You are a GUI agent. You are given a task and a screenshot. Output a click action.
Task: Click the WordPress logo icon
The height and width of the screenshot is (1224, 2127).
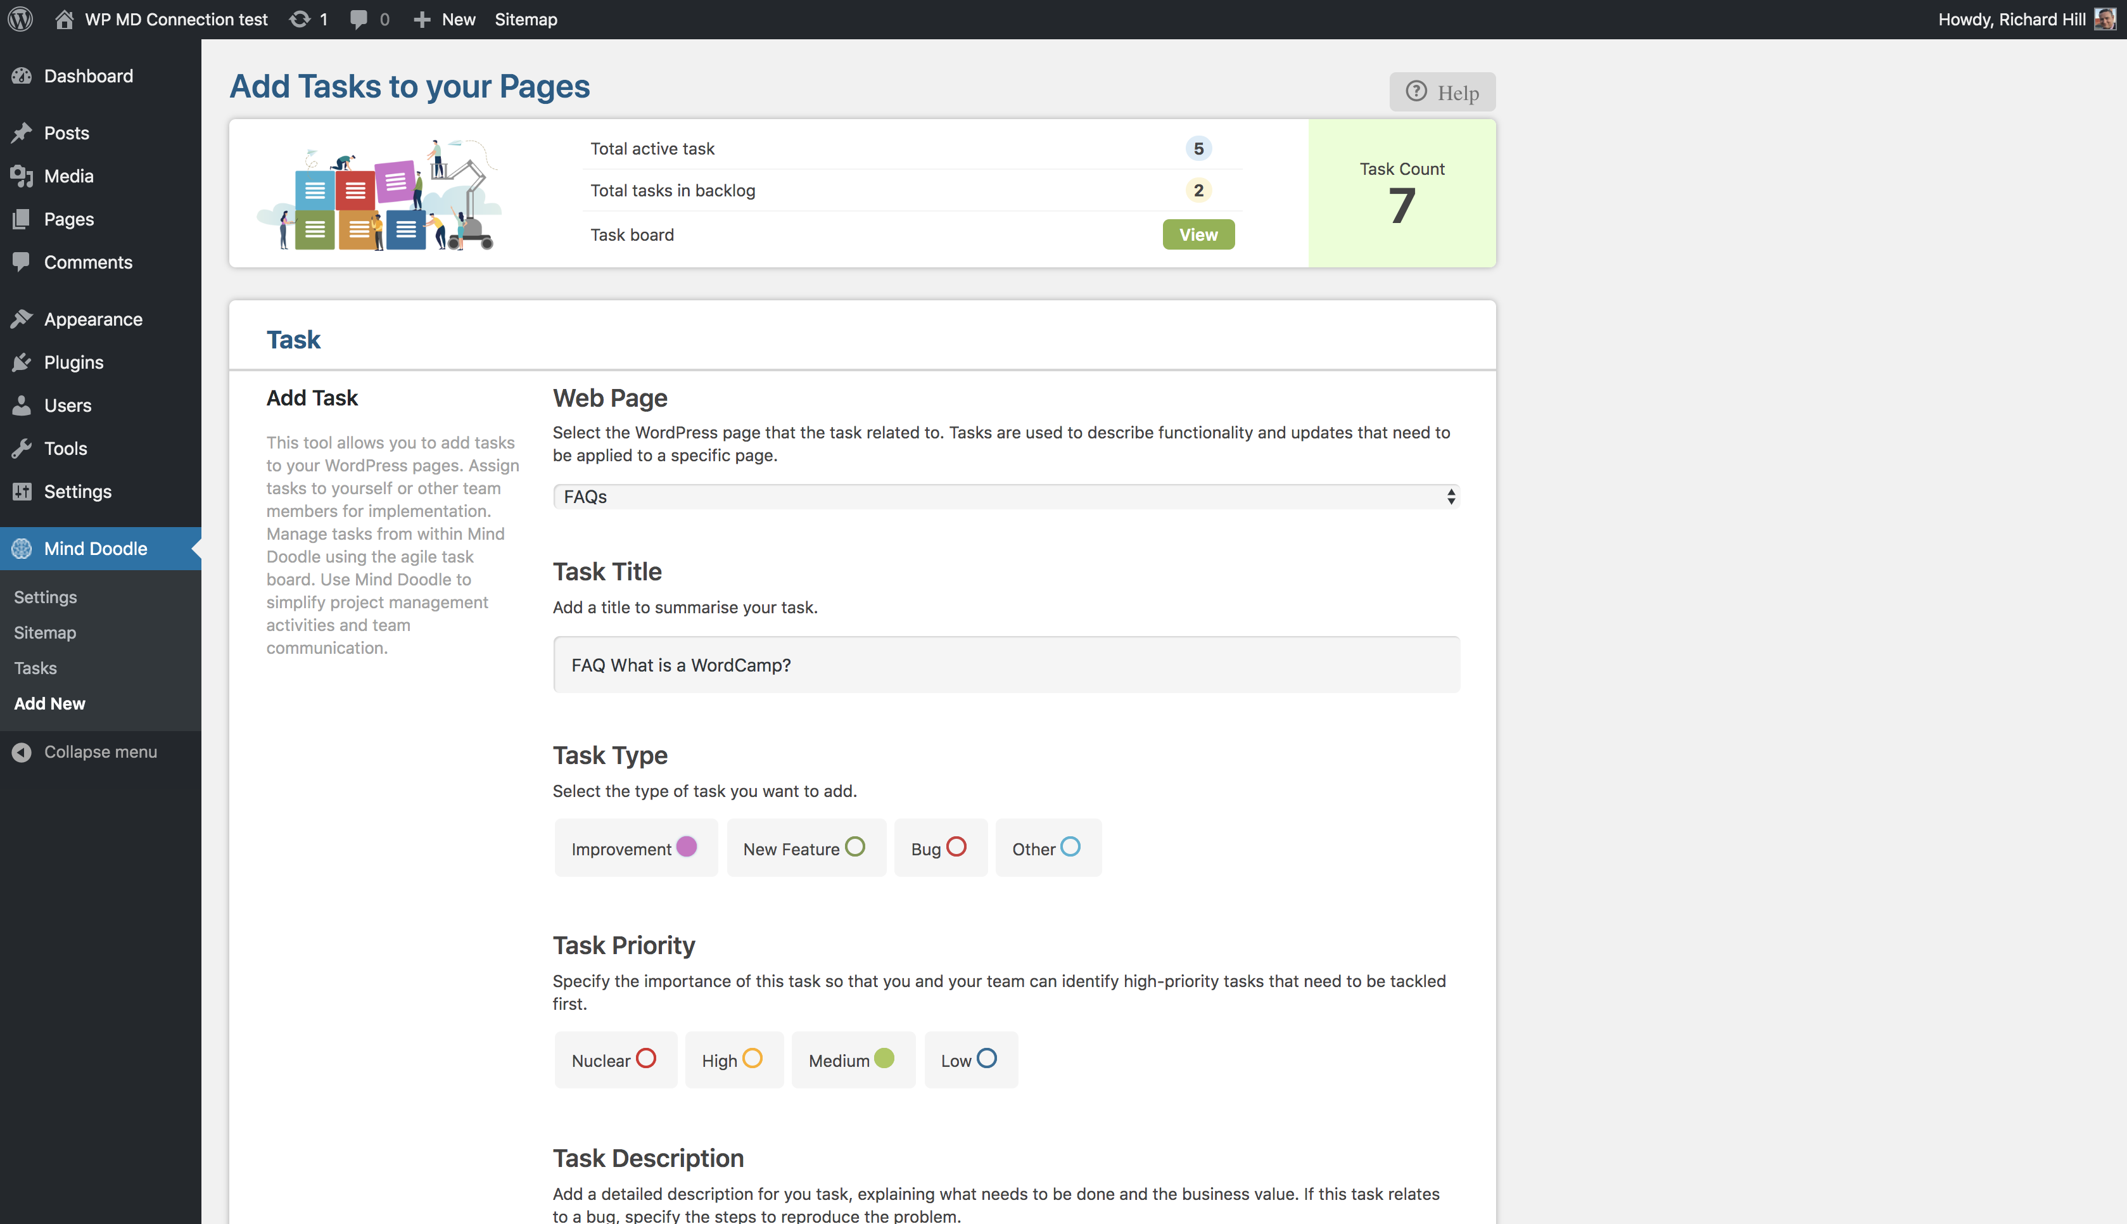(x=20, y=18)
